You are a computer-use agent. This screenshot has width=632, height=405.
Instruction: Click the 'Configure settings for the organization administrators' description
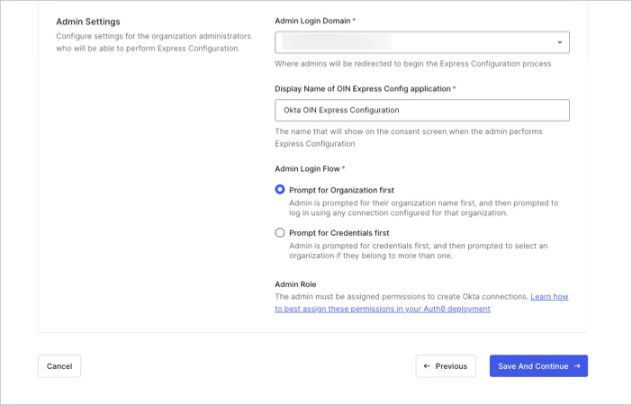(x=154, y=42)
